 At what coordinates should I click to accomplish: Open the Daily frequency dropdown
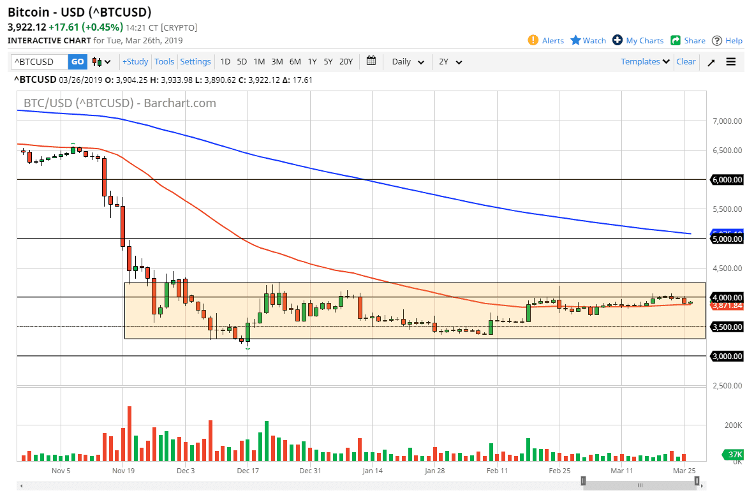click(x=406, y=62)
